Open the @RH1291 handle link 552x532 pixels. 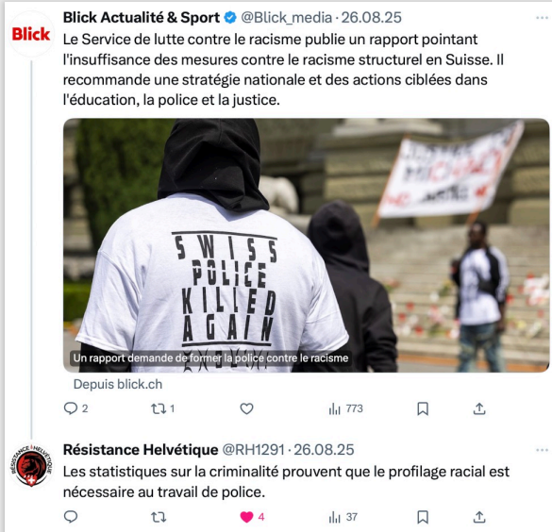(x=253, y=450)
